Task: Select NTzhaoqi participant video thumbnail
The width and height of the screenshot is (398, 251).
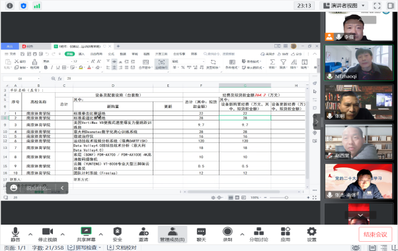Action: pos(358,63)
